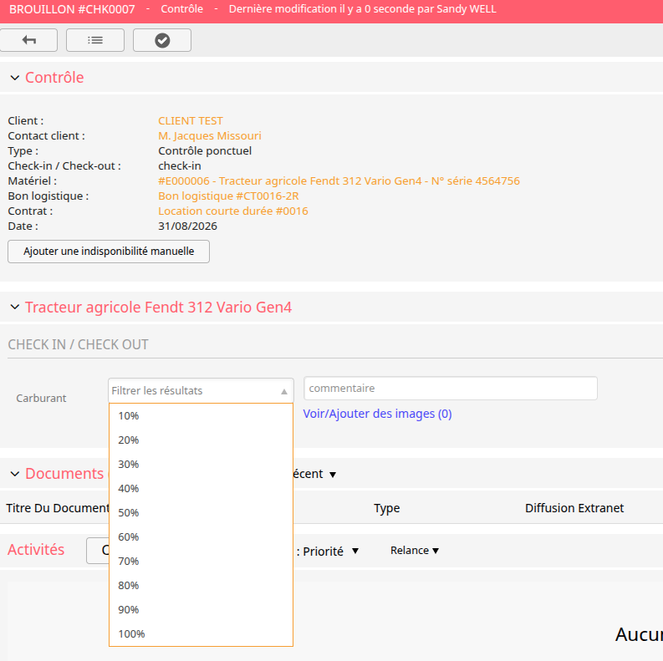Select 60% fuel level option

(x=201, y=537)
